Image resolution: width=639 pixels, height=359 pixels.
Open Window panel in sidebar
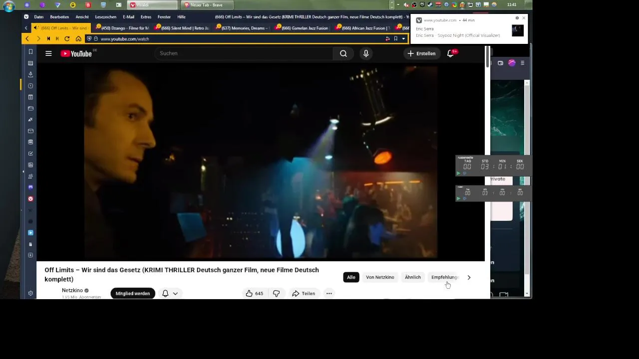[30, 108]
